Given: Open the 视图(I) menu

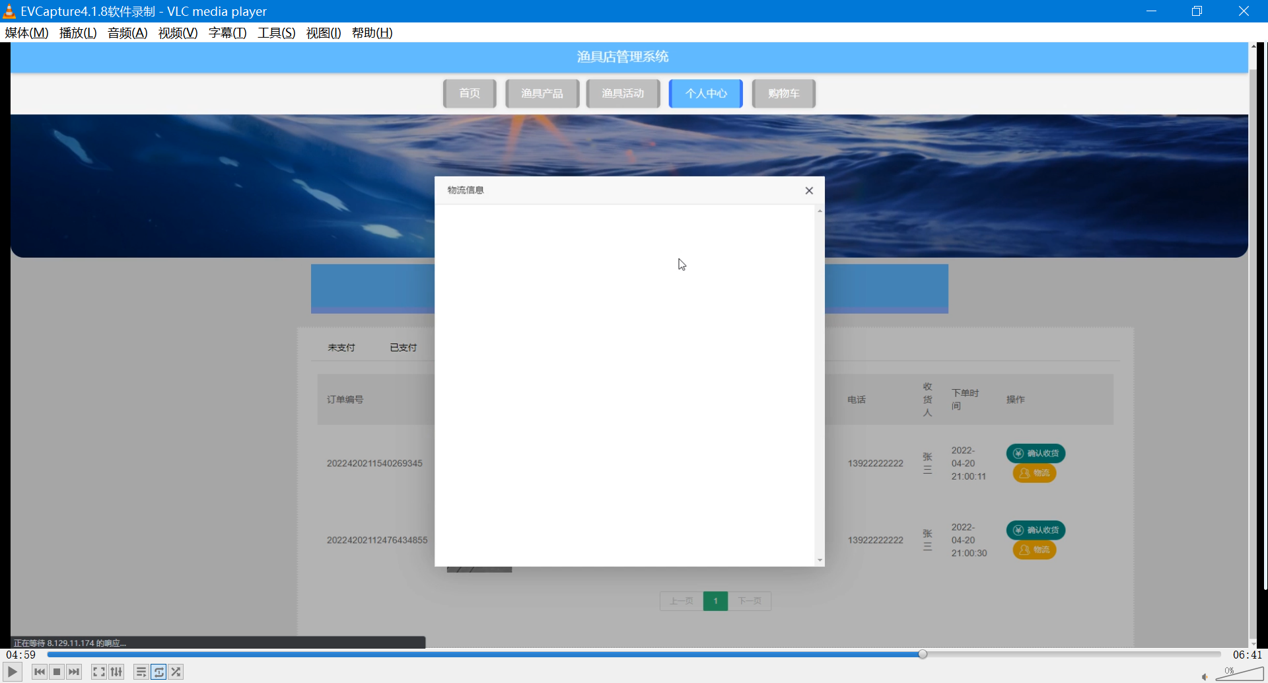Looking at the screenshot, I should point(324,32).
